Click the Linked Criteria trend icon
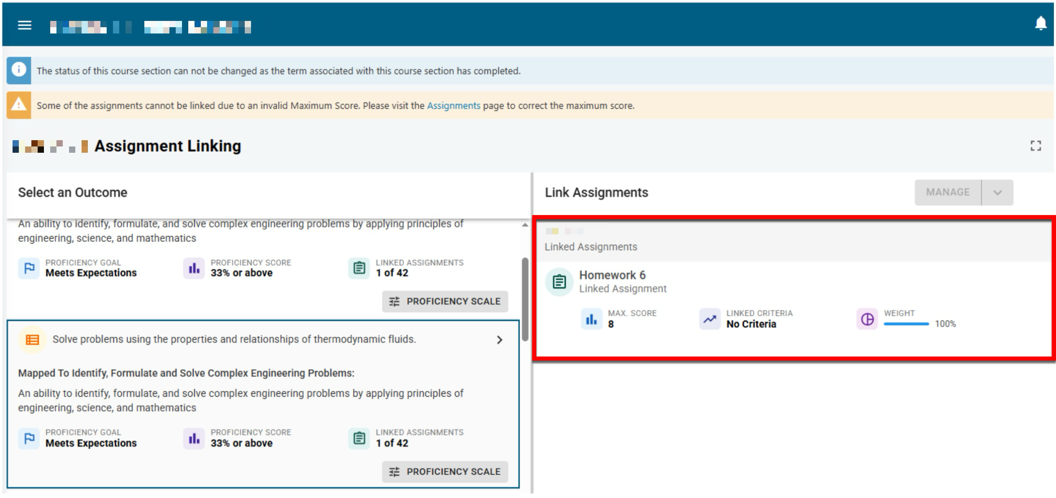The image size is (1056, 498). pyautogui.click(x=710, y=319)
